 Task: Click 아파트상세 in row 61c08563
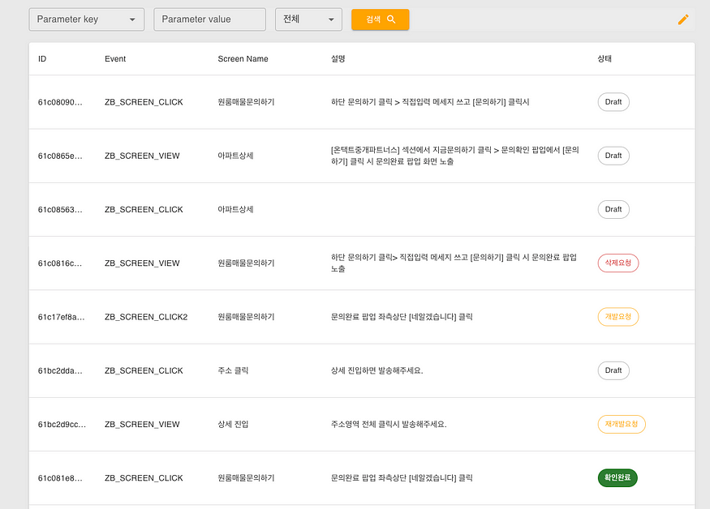tap(235, 209)
